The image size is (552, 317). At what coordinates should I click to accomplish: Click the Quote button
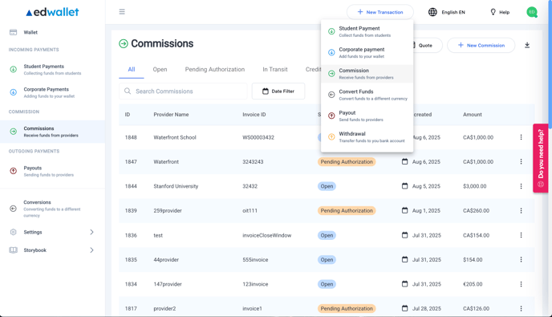(x=427, y=46)
